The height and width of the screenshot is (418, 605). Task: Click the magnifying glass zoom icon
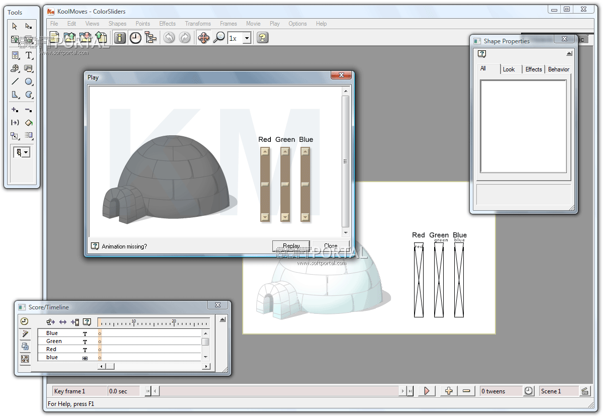pos(219,38)
